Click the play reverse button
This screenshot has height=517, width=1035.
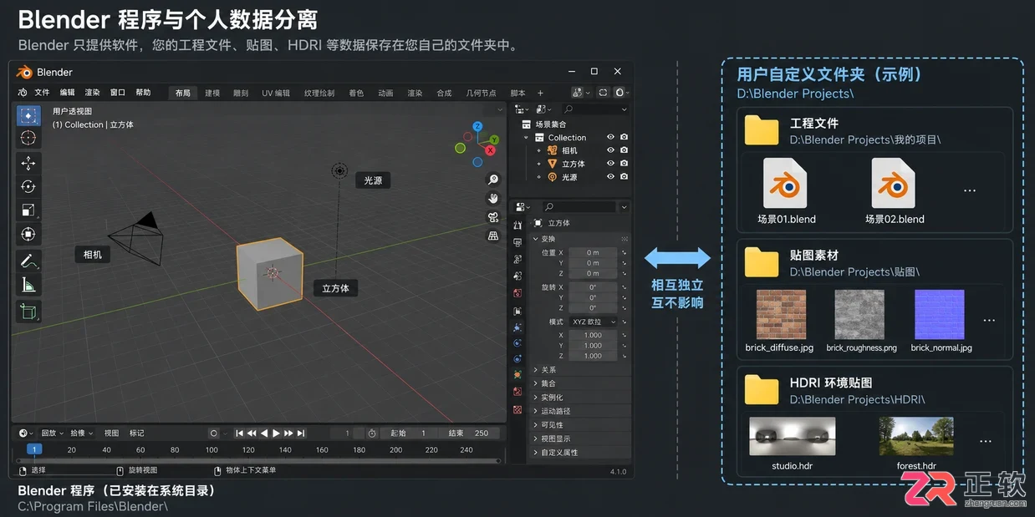(264, 433)
